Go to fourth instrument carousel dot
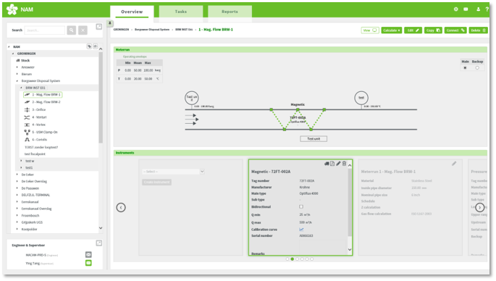The width and height of the screenshot is (496, 281). 302,259
